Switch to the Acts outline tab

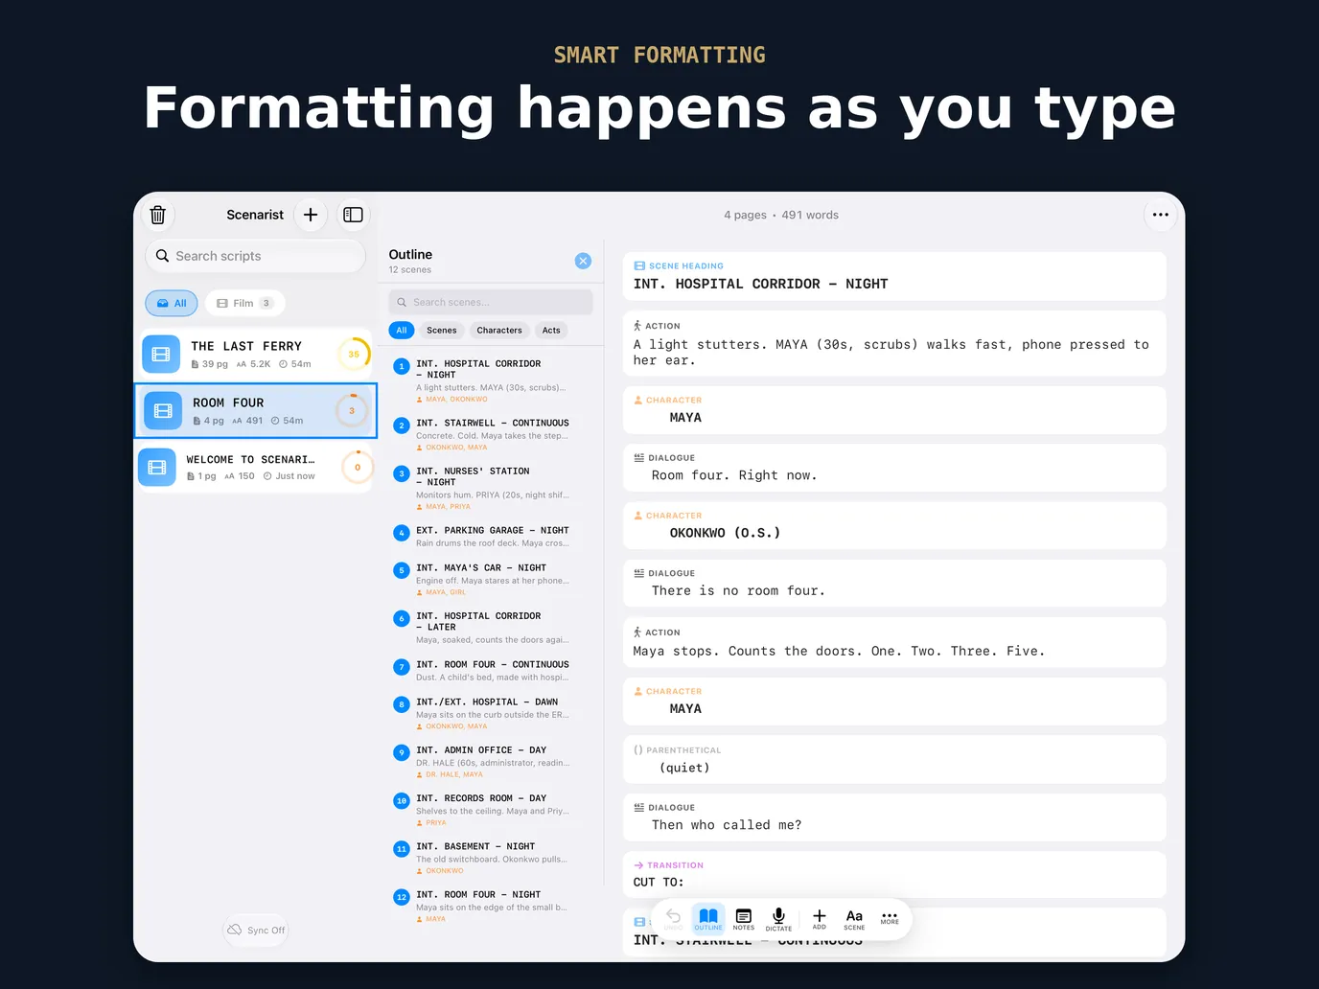(x=551, y=330)
